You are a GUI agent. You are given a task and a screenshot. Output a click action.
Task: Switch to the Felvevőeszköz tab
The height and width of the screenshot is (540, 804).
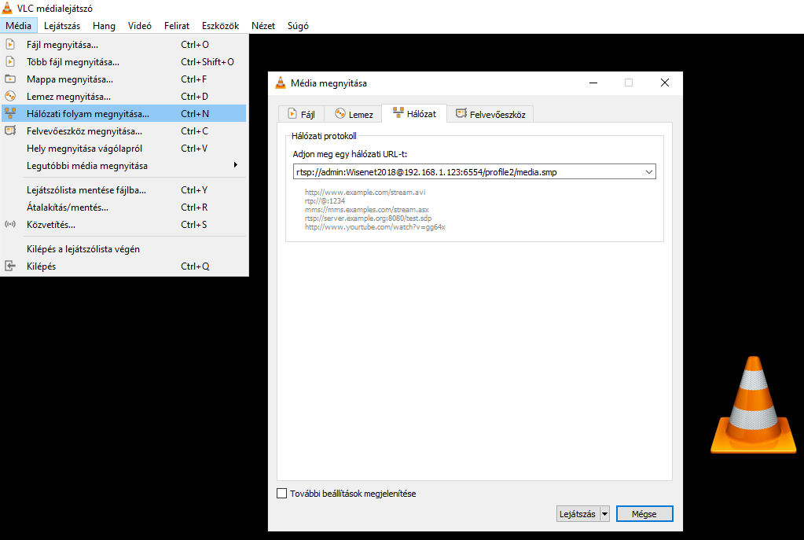point(490,114)
